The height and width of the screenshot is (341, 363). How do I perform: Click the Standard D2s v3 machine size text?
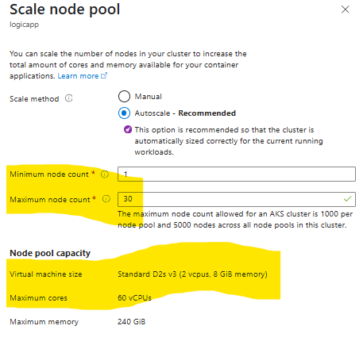(192, 274)
